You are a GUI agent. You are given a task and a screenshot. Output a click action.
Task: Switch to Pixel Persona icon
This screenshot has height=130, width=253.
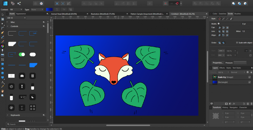(x=12, y=3)
